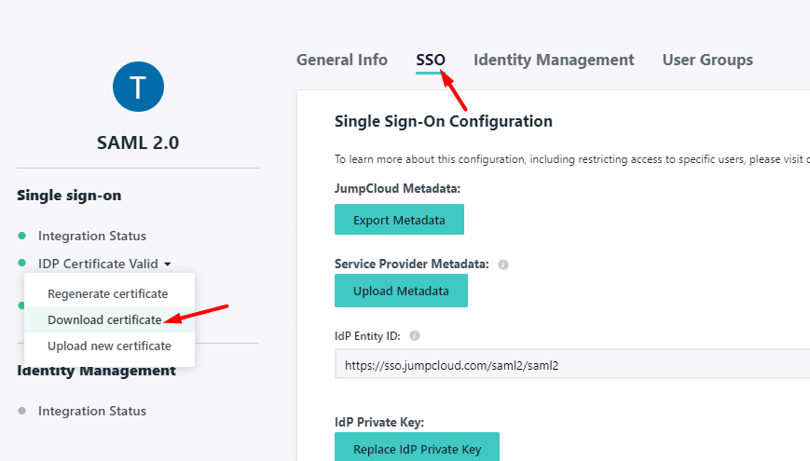Choose Download certificate from the menu
The width and height of the screenshot is (810, 461).
coord(104,320)
